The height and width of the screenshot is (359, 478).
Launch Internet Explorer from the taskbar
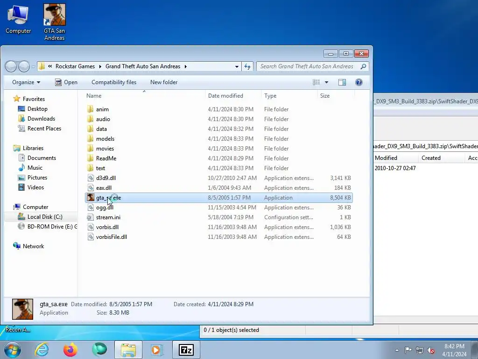coord(42,350)
